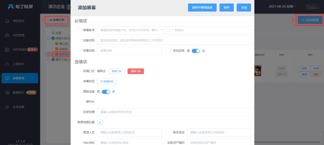The height and width of the screenshot is (145, 324).
Task: Open 动态场景库 in the sidebar
Action: pyautogui.click(x=20, y=50)
